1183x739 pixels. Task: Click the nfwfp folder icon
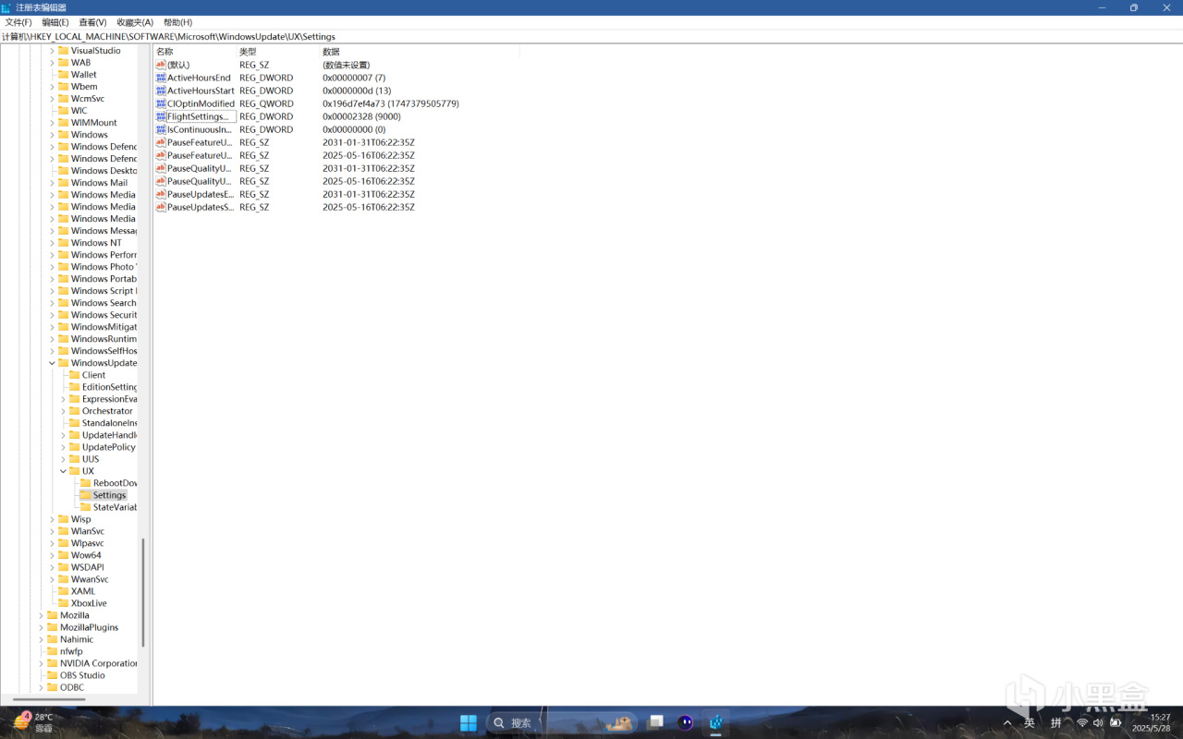pyautogui.click(x=53, y=651)
